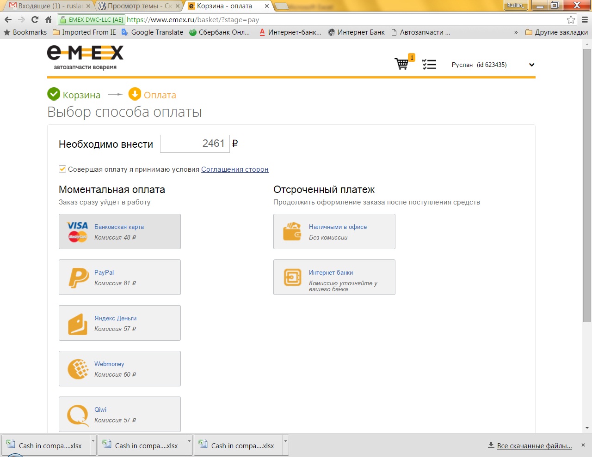Select Visa bank card payment
The height and width of the screenshot is (457, 592).
click(x=120, y=232)
